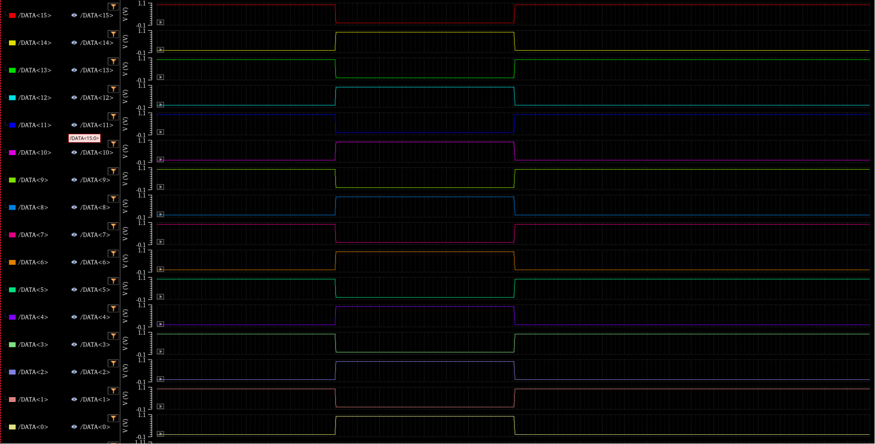Viewport: 875px width, 444px height.
Task: Expand the arrow box in the DATA<3> waveform strip
Action: tap(161, 352)
